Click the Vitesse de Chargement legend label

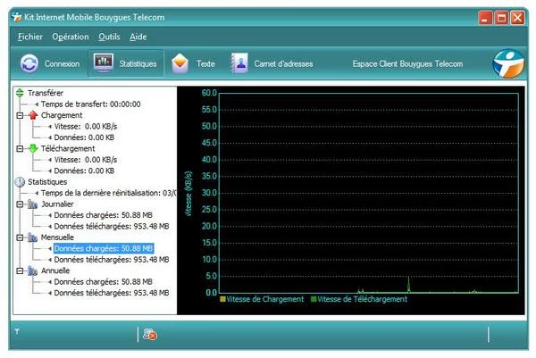[265, 299]
